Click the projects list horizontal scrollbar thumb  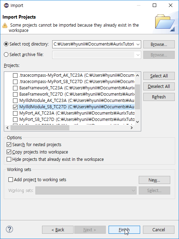[x=40, y=128]
